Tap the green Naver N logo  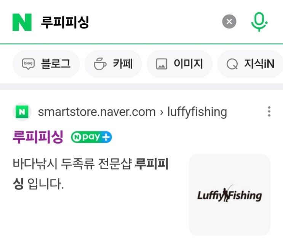(22, 22)
